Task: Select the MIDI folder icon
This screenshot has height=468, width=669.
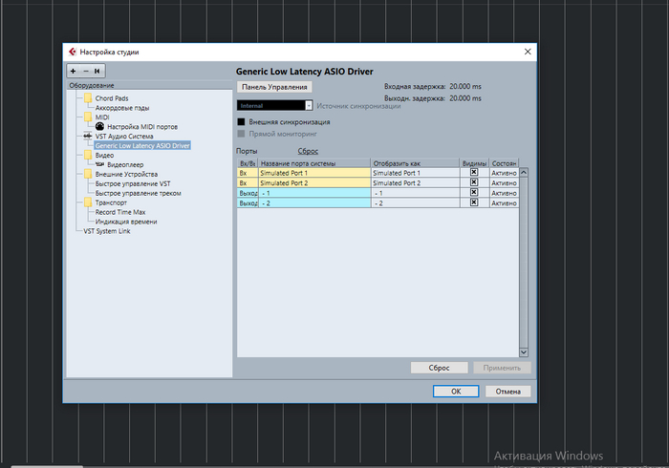Action: [88, 117]
